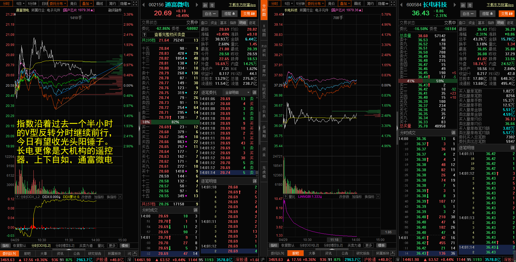Open 研究报告 tab in right bottom bar
This screenshot has width=516, height=262.
coord(363,253)
